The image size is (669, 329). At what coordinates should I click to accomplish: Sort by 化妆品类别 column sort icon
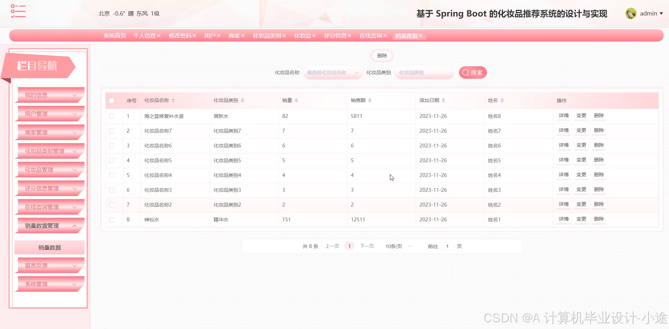[x=242, y=100]
